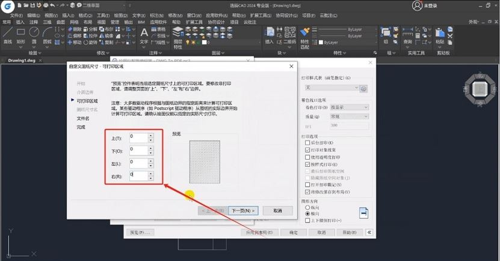This screenshot has height=261, width=500.
Task: Open the plot style table dropdown showing 无
Action: click(x=332, y=88)
